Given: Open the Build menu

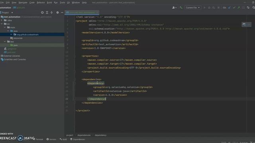Looking at the screenshot, I should click(49, 3).
